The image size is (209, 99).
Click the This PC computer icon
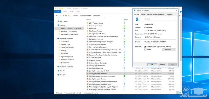pos(58,71)
